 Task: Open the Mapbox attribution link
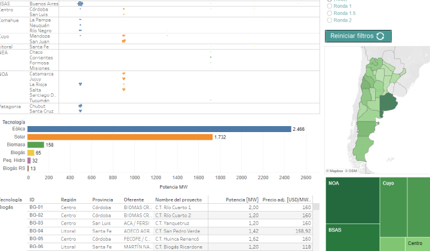[x=334, y=171]
